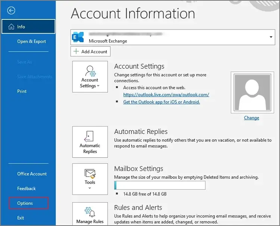Screen dimensions: 280x226
Task: Expand the Tools dropdown chevron
Action: pyautogui.click(x=90, y=188)
